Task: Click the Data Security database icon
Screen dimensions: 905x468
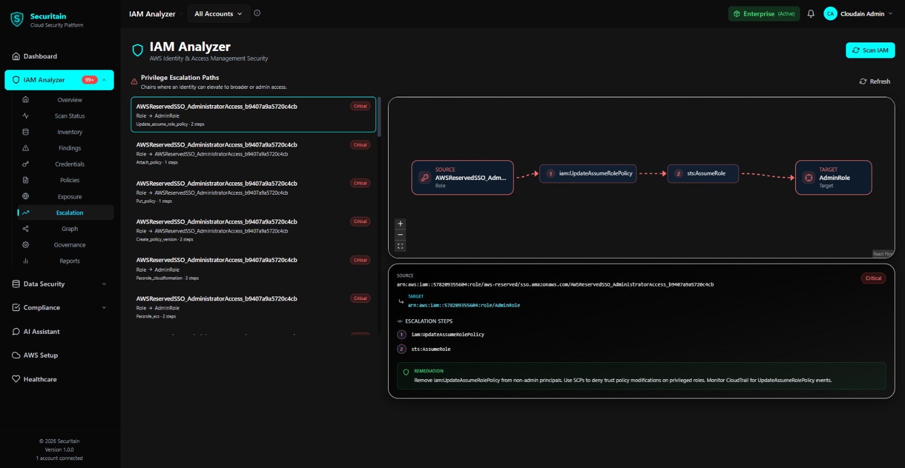Action: [x=16, y=284]
